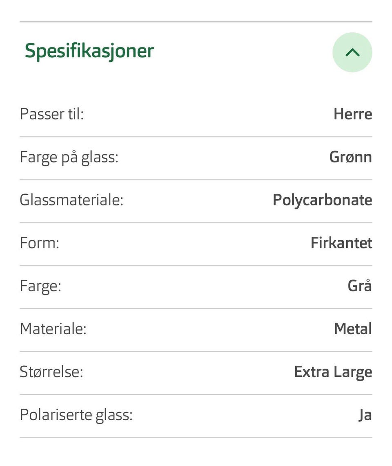Select the Farge på glass label
The image size is (392, 466).
tap(69, 158)
